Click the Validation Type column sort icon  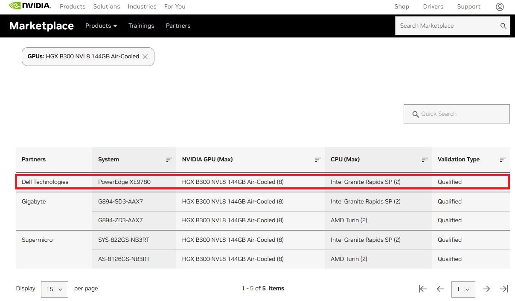503,160
